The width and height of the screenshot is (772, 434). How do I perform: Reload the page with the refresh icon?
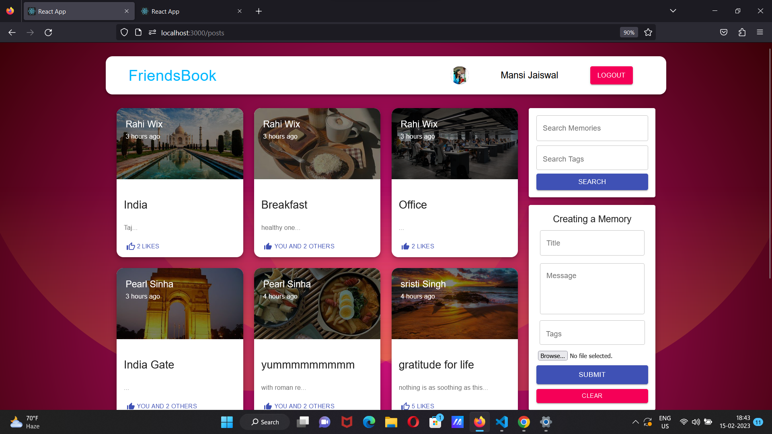[48, 32]
